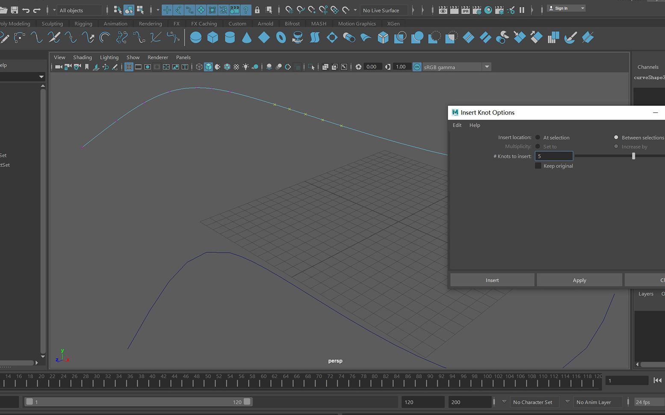665x415 pixels.
Task: Click the NURBS cube shelf icon
Action: [213, 38]
